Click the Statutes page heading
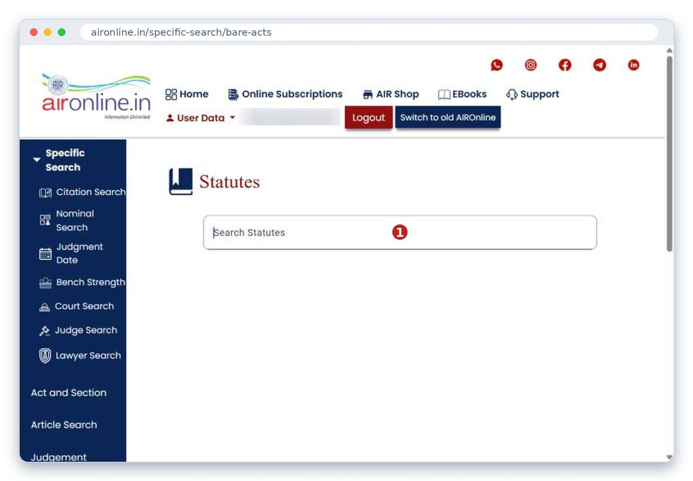Screen dimensions: 693x481 [x=230, y=182]
